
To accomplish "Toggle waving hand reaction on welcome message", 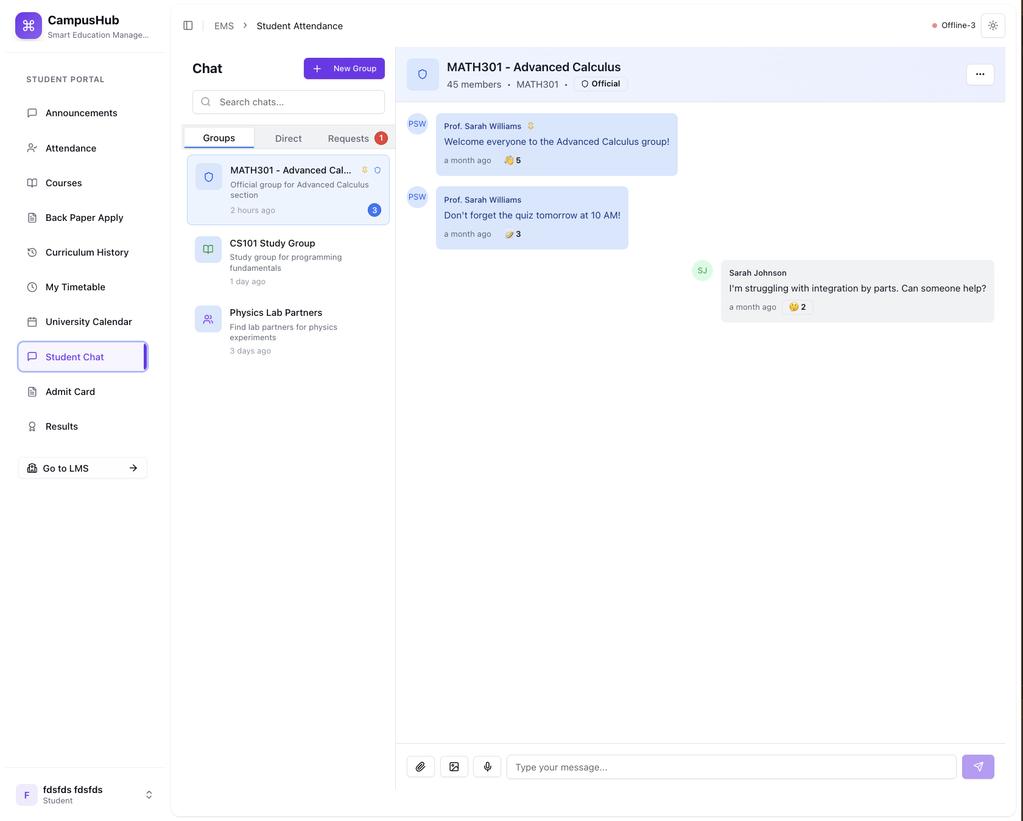I will pos(512,161).
